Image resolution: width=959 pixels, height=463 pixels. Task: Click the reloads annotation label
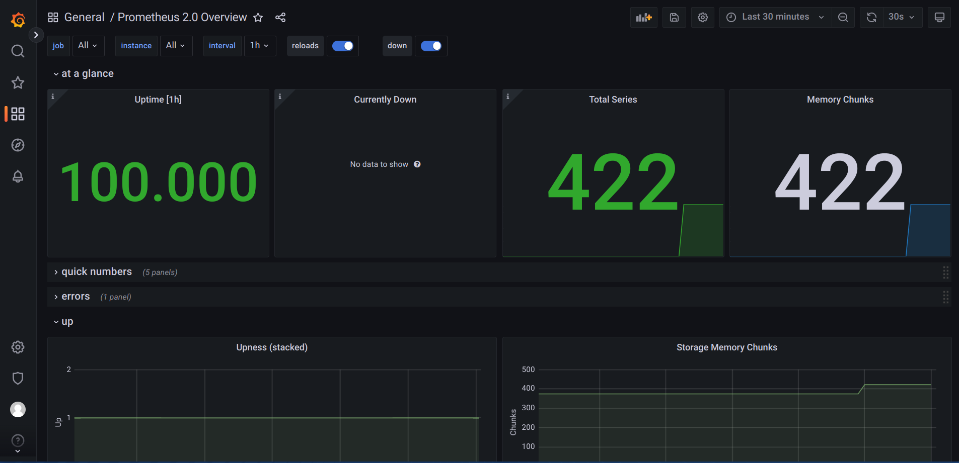click(305, 46)
